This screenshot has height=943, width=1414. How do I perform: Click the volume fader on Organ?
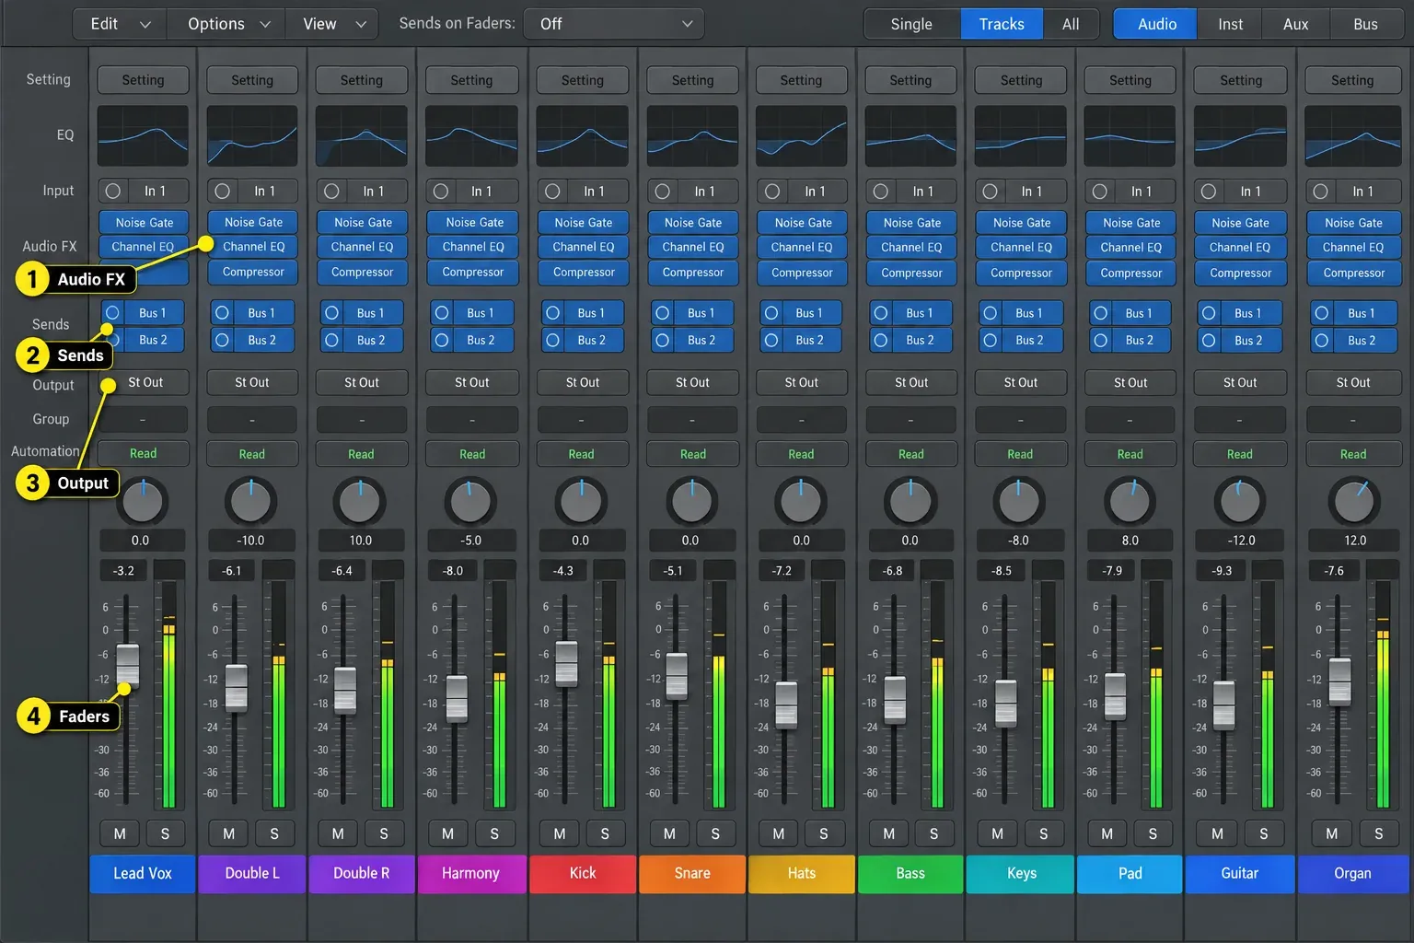click(1339, 681)
